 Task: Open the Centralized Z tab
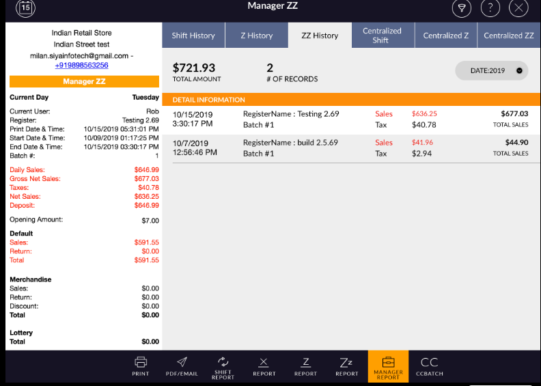coord(445,36)
